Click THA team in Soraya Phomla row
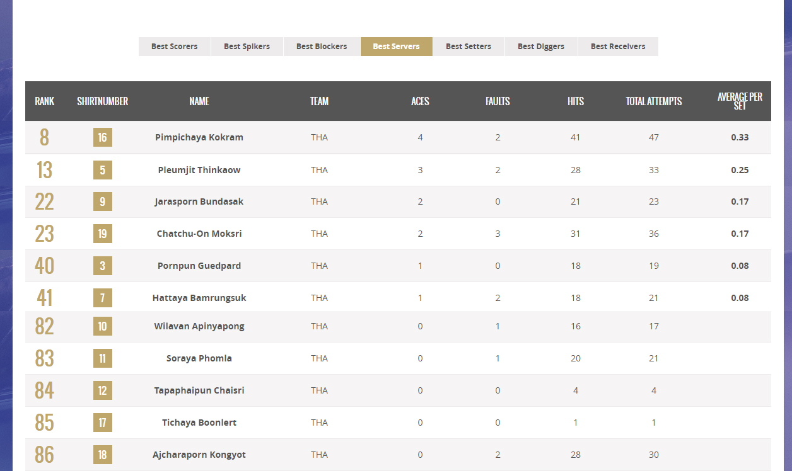The width and height of the screenshot is (792, 471). (319, 358)
